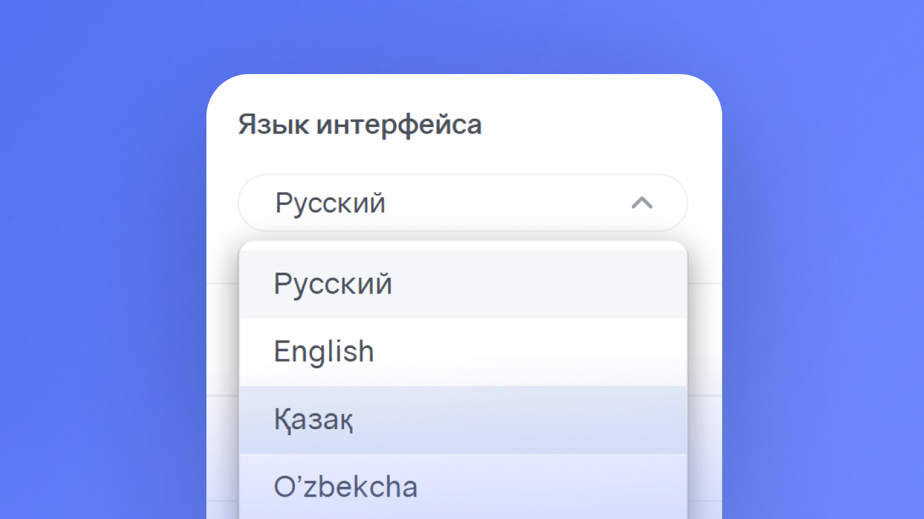Click the chevron arrow in the language selector
924x519 pixels.
coord(642,203)
